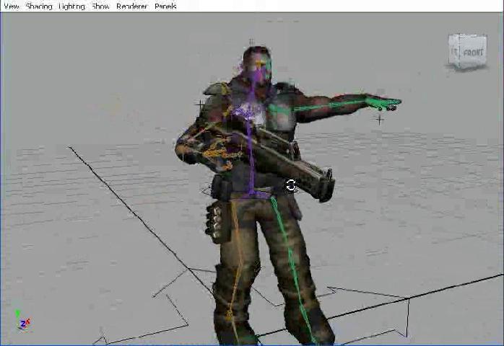The width and height of the screenshot is (504, 346).
Task: Click the character's outstretched green hand
Action: click(x=383, y=102)
